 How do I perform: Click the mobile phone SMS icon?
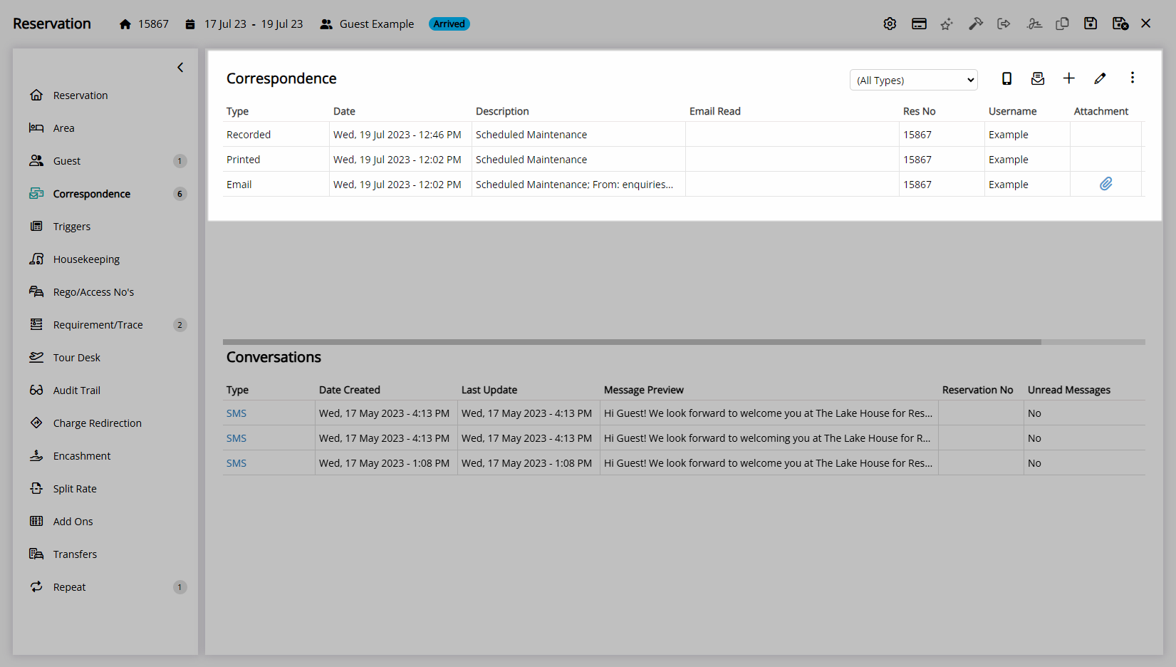[x=1006, y=78]
